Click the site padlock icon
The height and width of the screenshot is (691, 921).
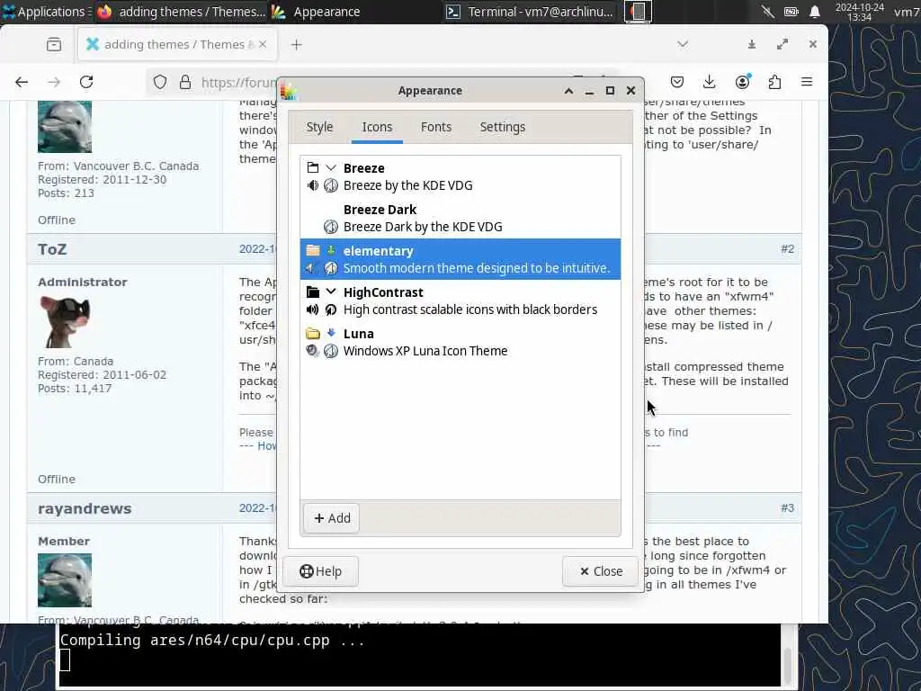point(185,82)
